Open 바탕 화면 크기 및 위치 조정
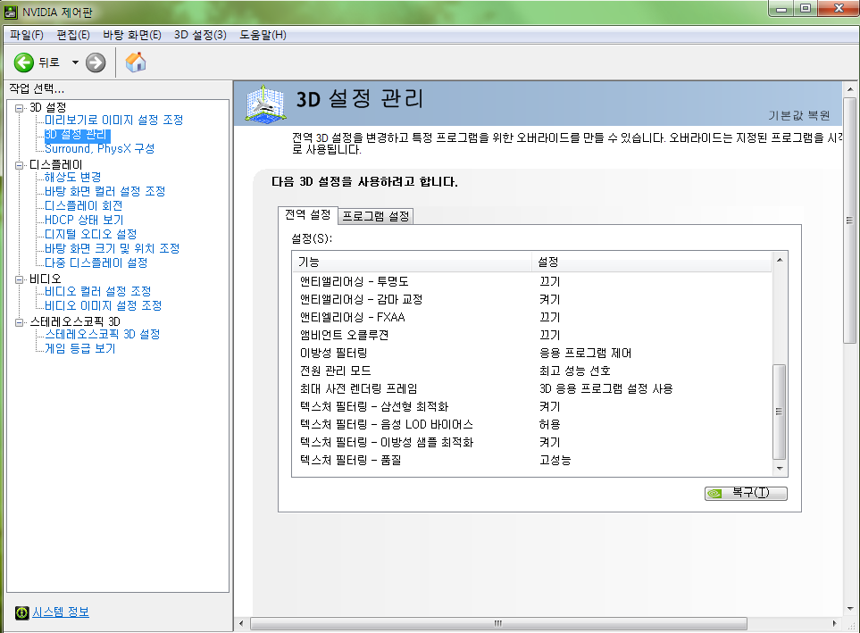 (112, 248)
